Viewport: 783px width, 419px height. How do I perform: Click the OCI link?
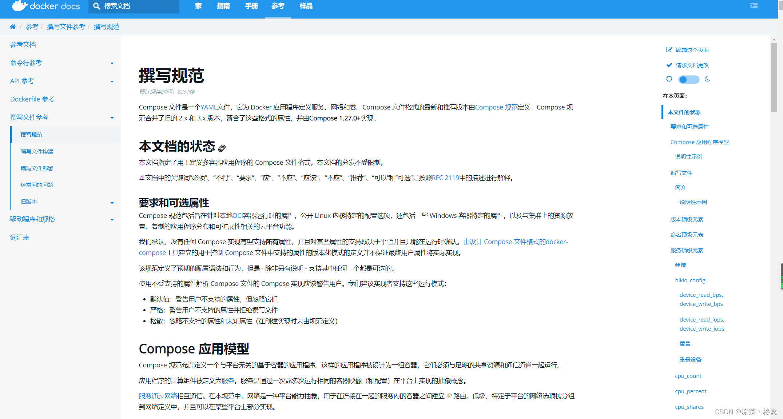238,216
